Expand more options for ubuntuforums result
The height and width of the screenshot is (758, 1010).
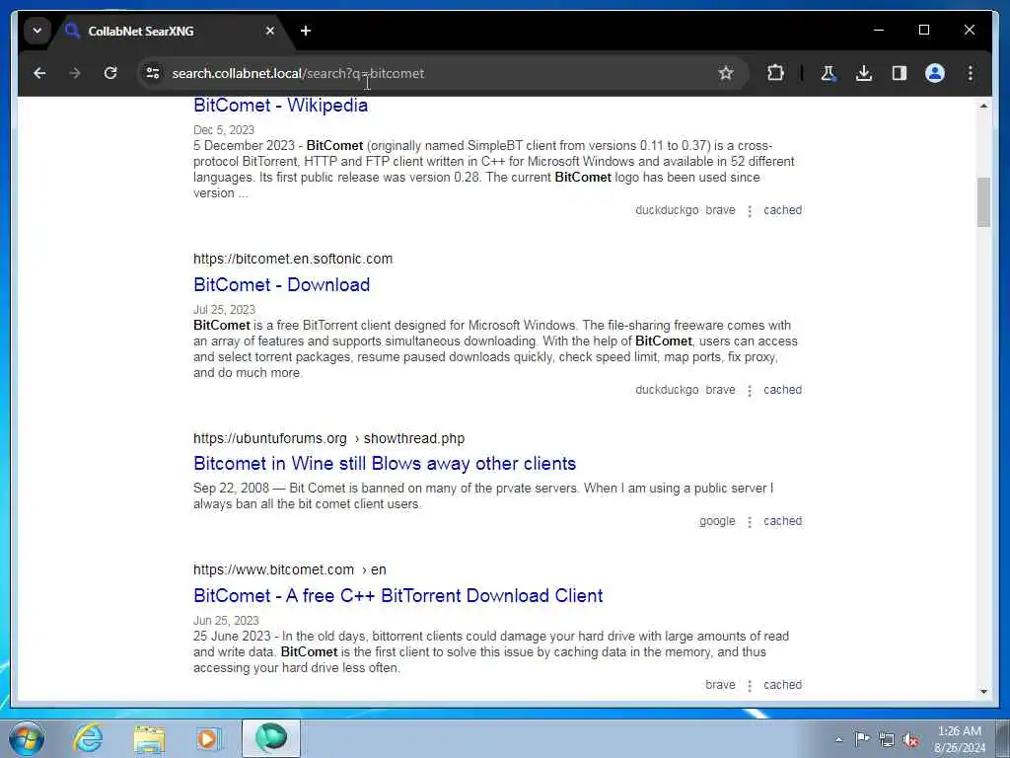(x=750, y=521)
